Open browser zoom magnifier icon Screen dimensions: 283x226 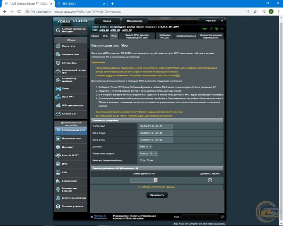click(248, 11)
